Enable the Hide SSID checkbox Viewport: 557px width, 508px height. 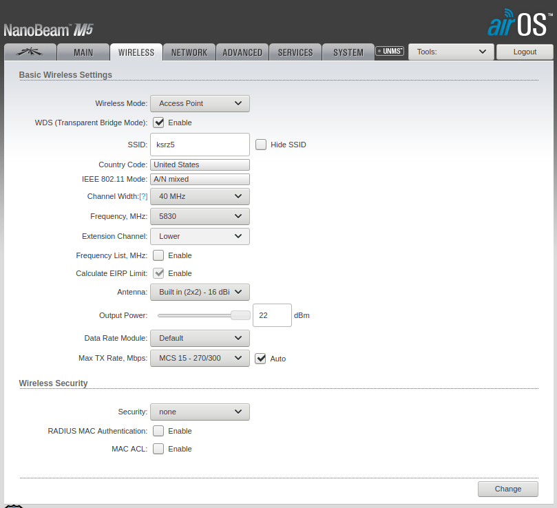[261, 145]
